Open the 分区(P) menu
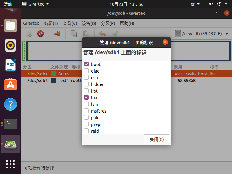This screenshot has width=232, height=174. pos(108,23)
